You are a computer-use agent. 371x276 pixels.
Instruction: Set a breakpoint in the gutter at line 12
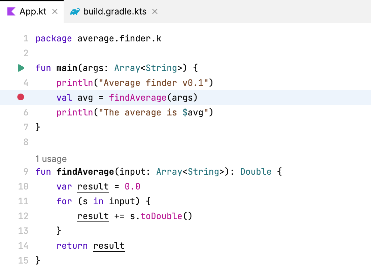(x=21, y=216)
